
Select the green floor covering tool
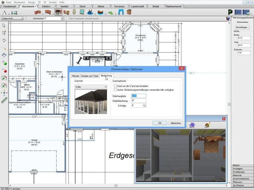coord(111,13)
